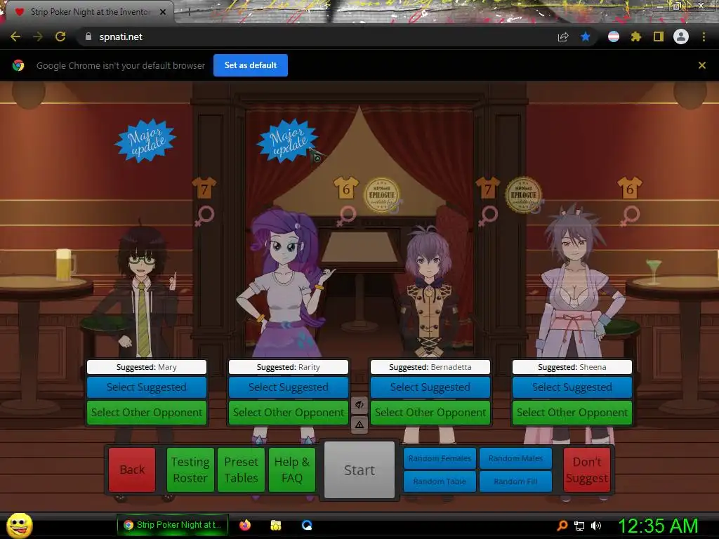Viewport: 719px width, 539px height.
Task: Click Sheena's female gender symbol
Action: tap(630, 216)
